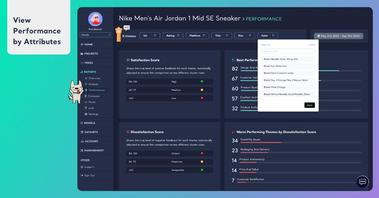The image size is (379, 198).
Task: Click the Durability Issues progress bar
Action: 300,143
